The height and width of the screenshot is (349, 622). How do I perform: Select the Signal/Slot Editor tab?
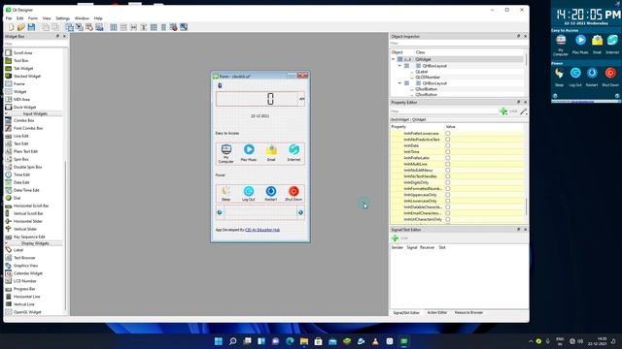406,312
